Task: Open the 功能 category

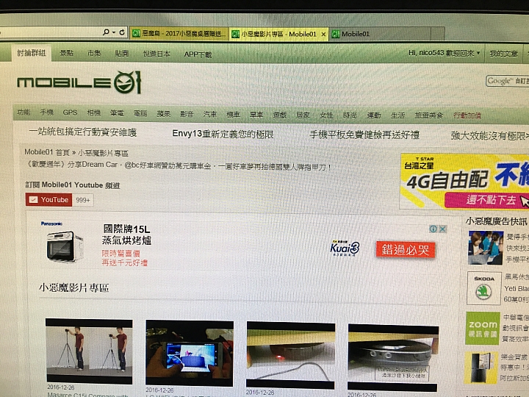Action: click(24, 112)
